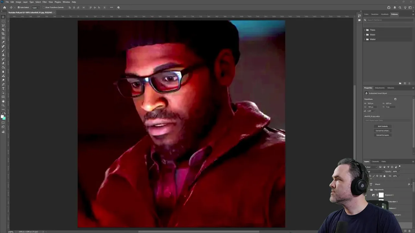Open the options bar gear settings

[x=118, y=7]
